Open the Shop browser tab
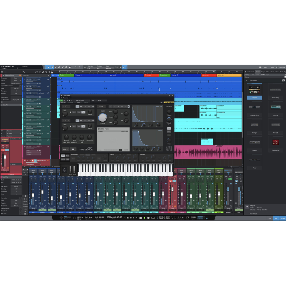286x286 pixels. (x=277, y=72)
